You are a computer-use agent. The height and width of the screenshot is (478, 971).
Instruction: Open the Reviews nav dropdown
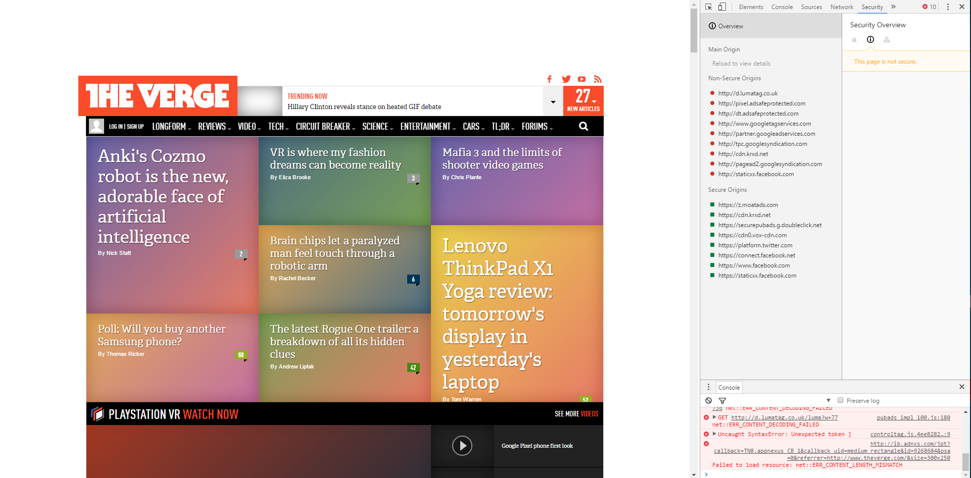214,126
